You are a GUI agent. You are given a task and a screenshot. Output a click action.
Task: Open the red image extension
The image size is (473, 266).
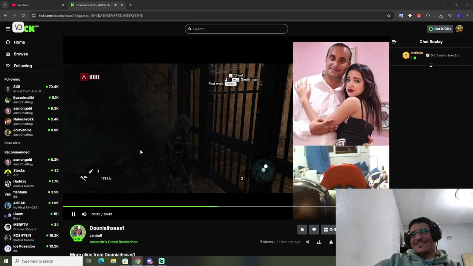click(419, 16)
